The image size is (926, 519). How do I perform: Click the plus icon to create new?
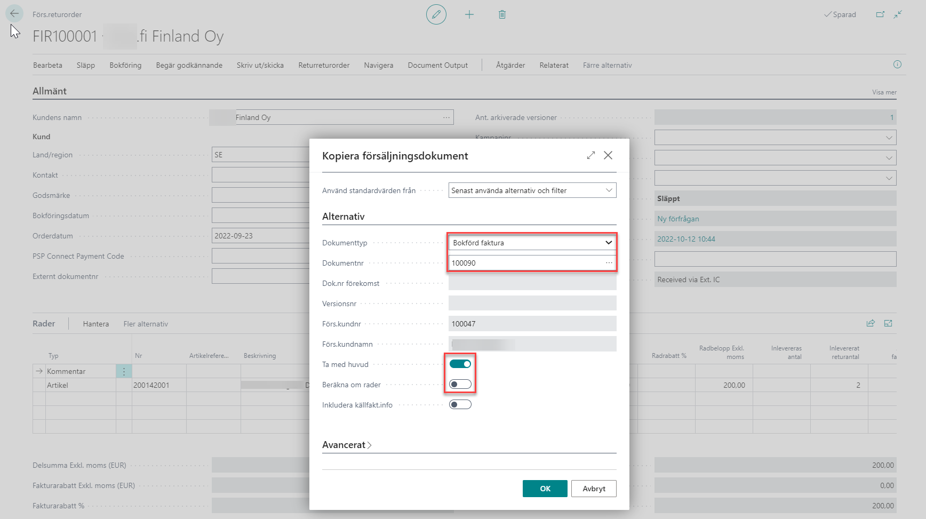coord(469,14)
